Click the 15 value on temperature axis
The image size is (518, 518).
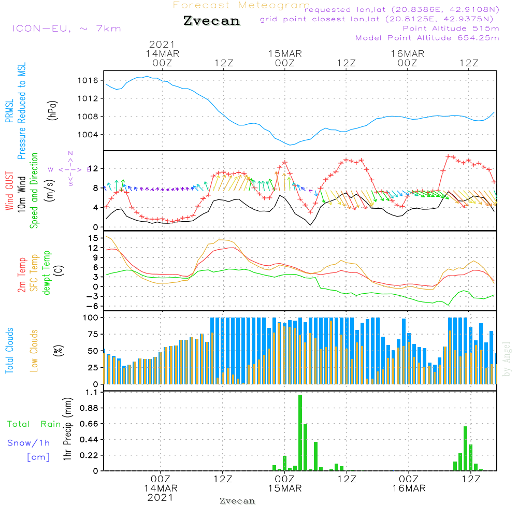[x=93, y=238]
